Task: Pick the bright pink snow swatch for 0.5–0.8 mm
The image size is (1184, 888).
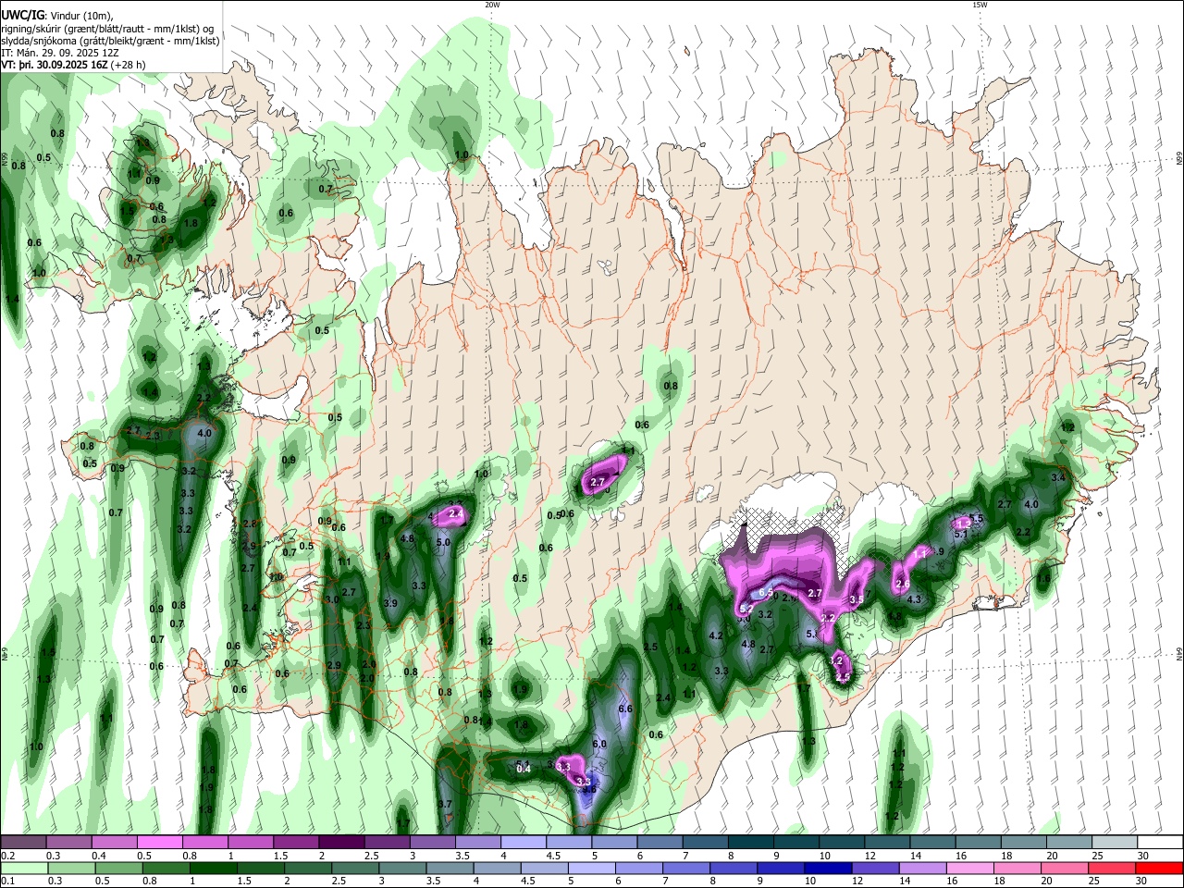Action: 160,843
